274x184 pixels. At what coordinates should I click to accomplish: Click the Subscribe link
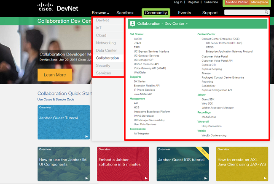(211, 2)
